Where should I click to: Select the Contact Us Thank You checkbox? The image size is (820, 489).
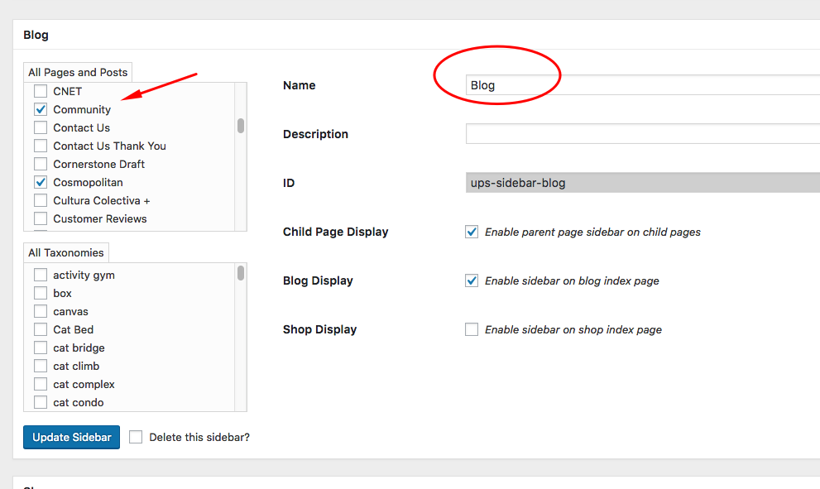[41, 146]
